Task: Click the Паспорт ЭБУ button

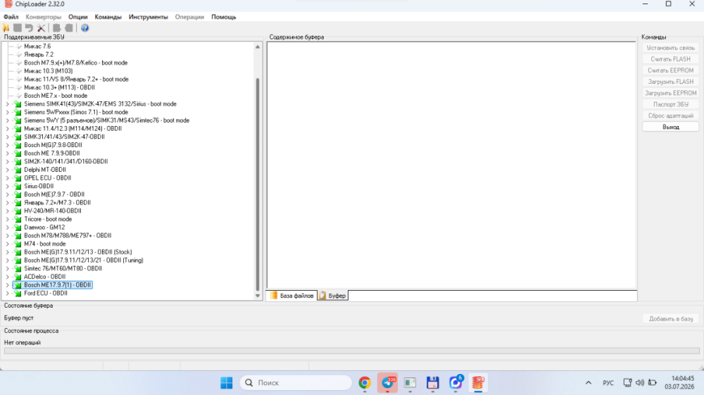Action: (671, 104)
